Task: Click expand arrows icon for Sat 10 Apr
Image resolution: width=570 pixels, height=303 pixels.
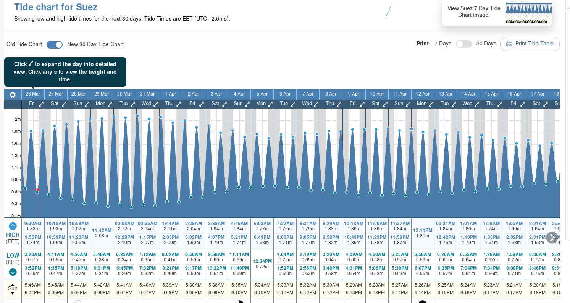Action: point(385,104)
